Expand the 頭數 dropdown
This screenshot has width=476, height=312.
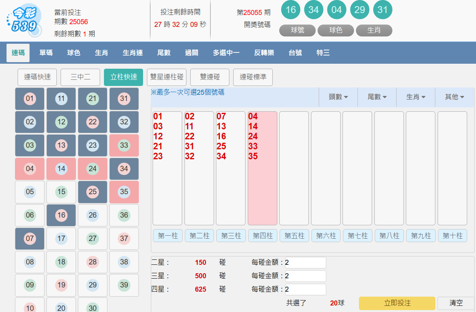point(338,97)
